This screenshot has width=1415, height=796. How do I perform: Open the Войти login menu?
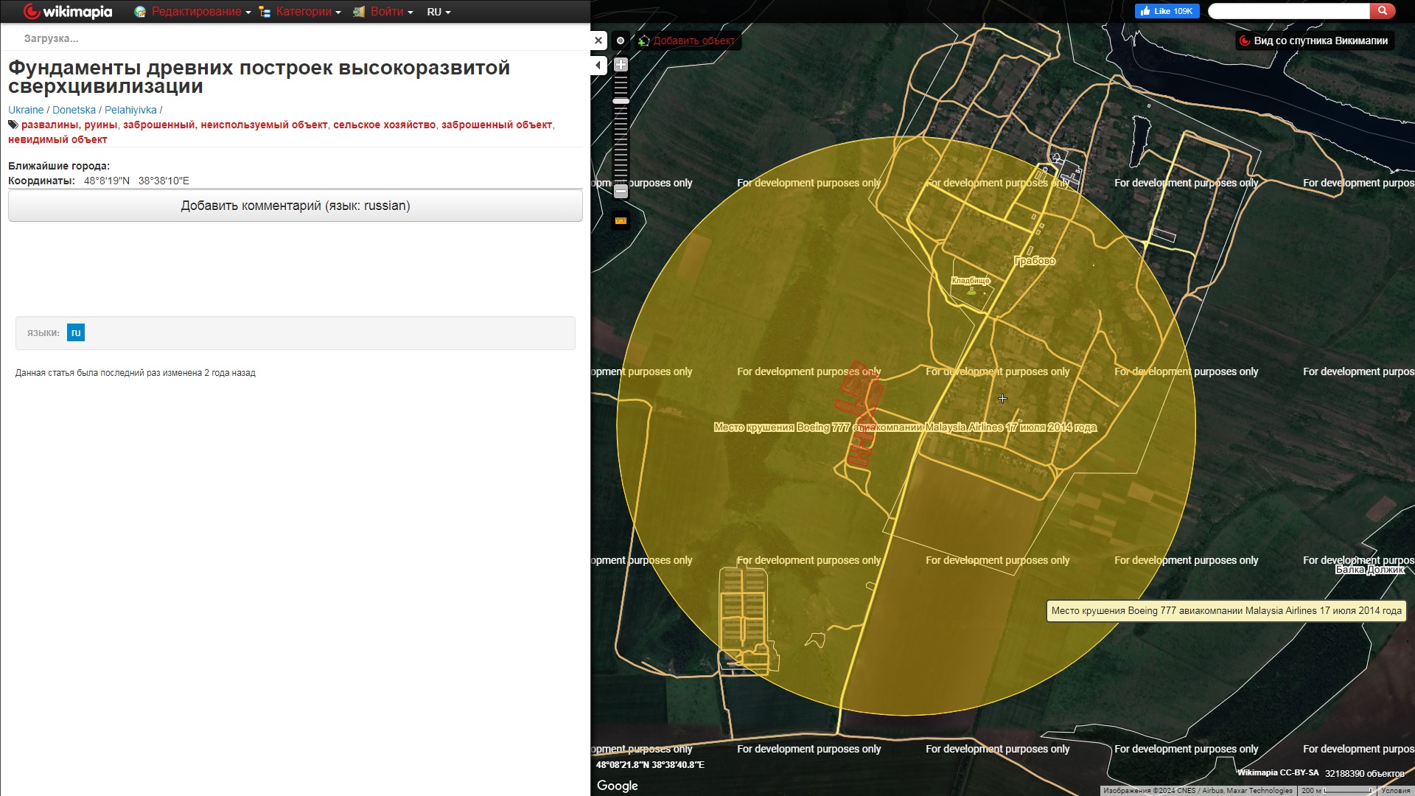point(382,12)
